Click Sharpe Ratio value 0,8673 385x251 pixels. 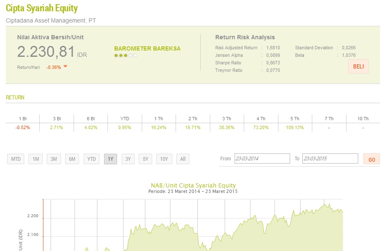coord(273,63)
